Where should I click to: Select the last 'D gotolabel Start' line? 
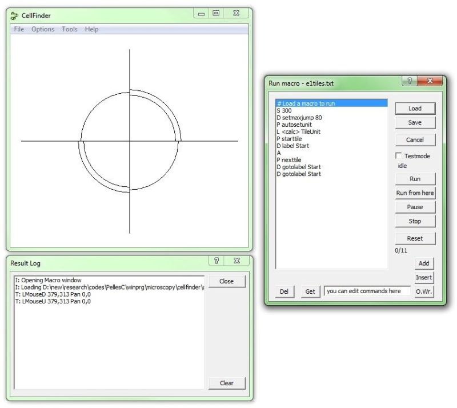[x=331, y=174]
